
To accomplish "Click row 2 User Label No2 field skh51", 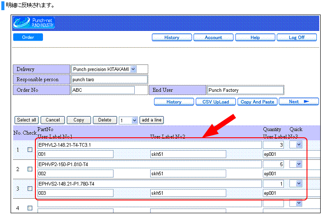I will (188, 174).
